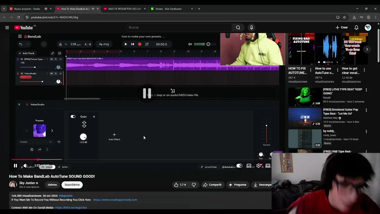Screen dimensions: 380x214
Task: Open the Custom preset dropdown
Action: click(x=36, y=142)
